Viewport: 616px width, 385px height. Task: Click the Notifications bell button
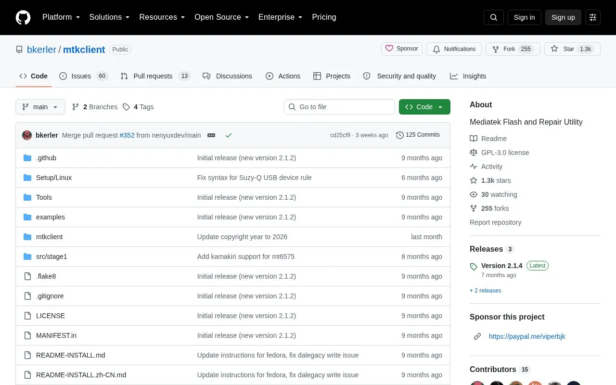pos(454,49)
